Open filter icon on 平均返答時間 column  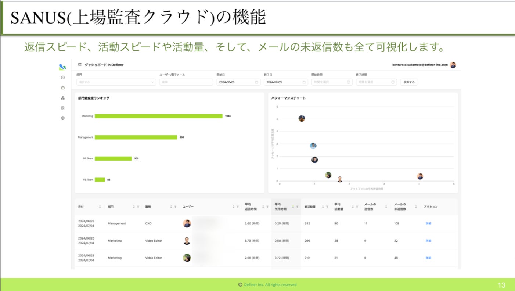click(268, 207)
